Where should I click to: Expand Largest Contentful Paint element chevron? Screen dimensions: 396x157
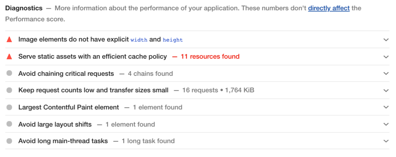click(386, 107)
